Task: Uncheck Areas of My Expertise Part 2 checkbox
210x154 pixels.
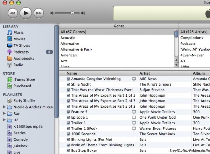Action: point(68,101)
